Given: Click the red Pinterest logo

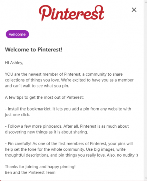Looking at the screenshot, I should click(x=71, y=13).
